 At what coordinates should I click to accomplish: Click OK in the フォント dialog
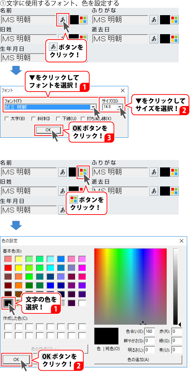pos(48,130)
